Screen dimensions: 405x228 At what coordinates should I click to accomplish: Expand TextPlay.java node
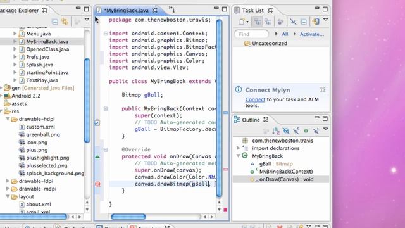(15, 80)
